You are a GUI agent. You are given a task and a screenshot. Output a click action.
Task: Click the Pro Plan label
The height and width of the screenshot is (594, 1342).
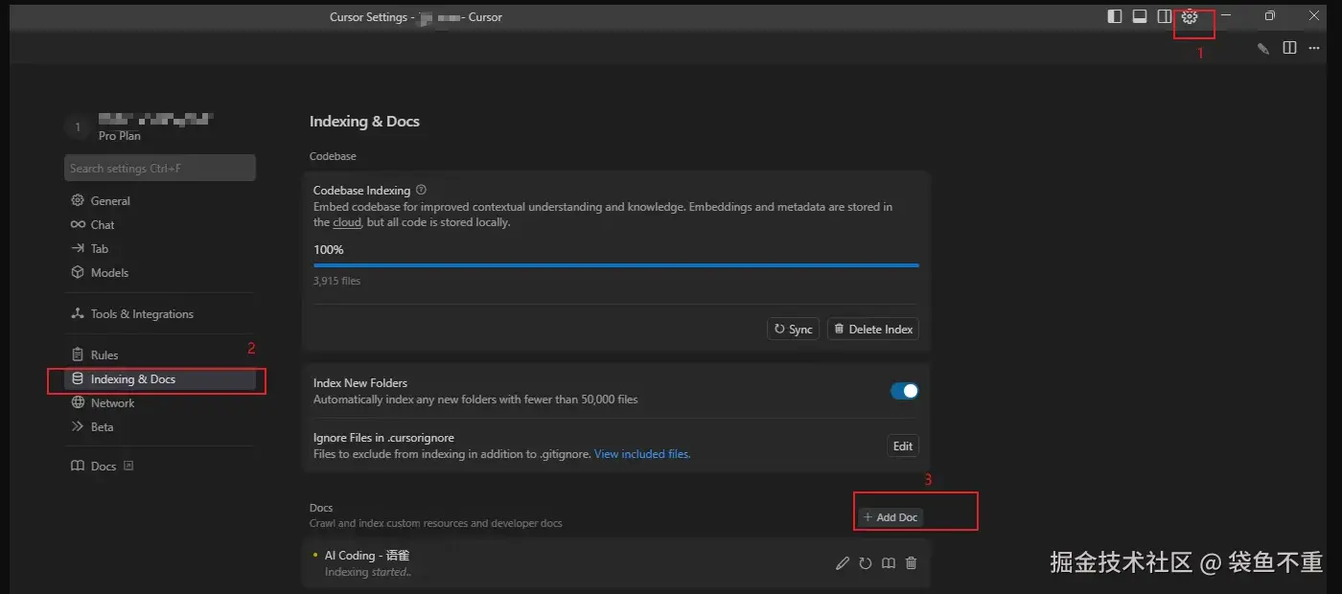click(120, 136)
